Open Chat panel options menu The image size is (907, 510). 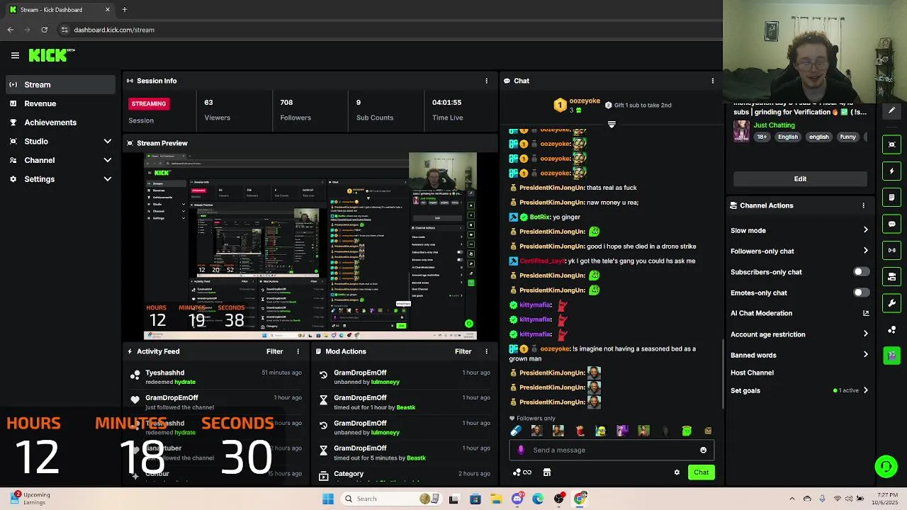[712, 81]
